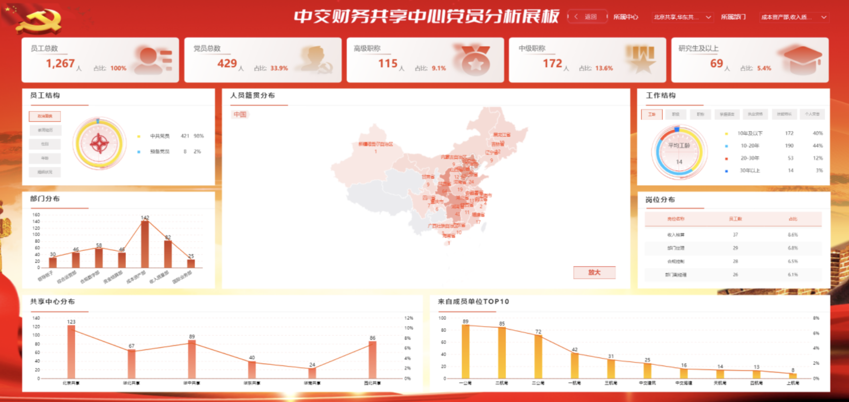The width and height of the screenshot is (849, 402).
Task: Click the 二航局 bar showing 85
Action: 502,353
